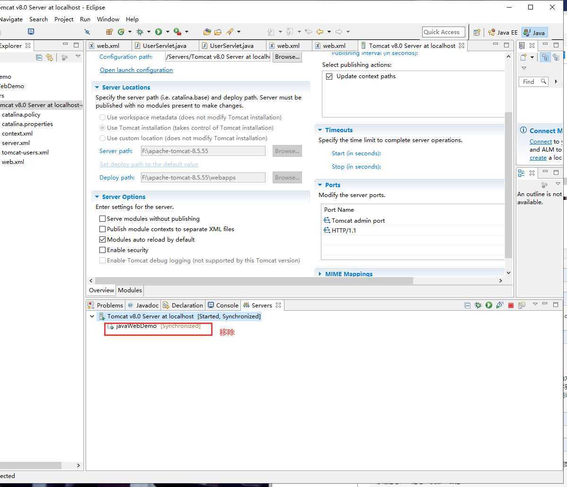Open the Project menu

63,19
